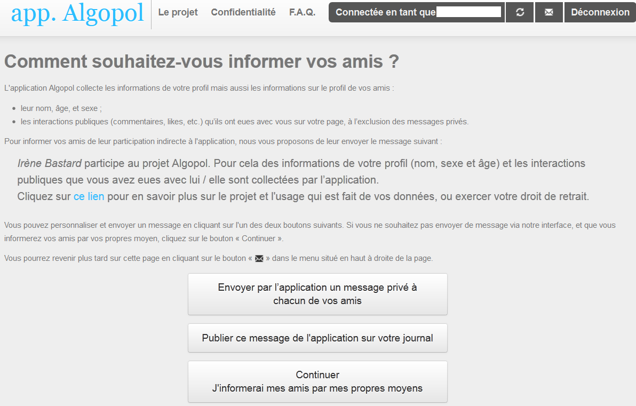Image resolution: width=636 pixels, height=406 pixels.
Task: Click the bullet "leur nom, âge, et sexe"
Action: coord(61,108)
